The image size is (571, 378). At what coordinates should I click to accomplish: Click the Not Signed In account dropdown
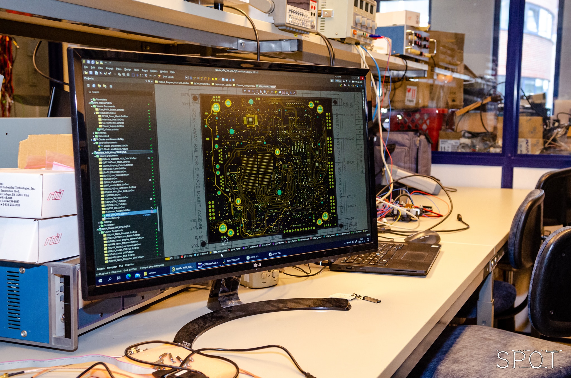358,82
